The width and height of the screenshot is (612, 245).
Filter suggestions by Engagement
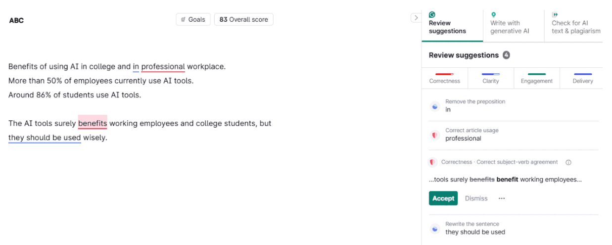(x=536, y=78)
